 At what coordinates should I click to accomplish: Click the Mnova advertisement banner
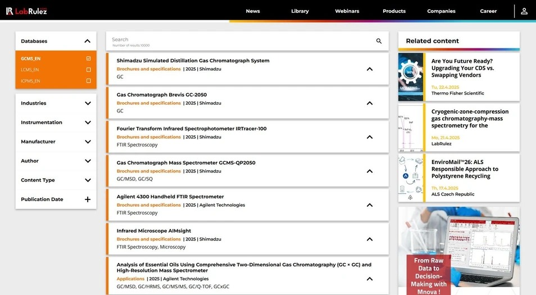[458, 251]
